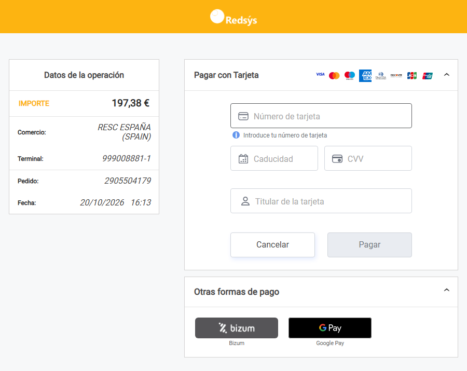
Task: Click the JCB card logo
Action: 412,76
